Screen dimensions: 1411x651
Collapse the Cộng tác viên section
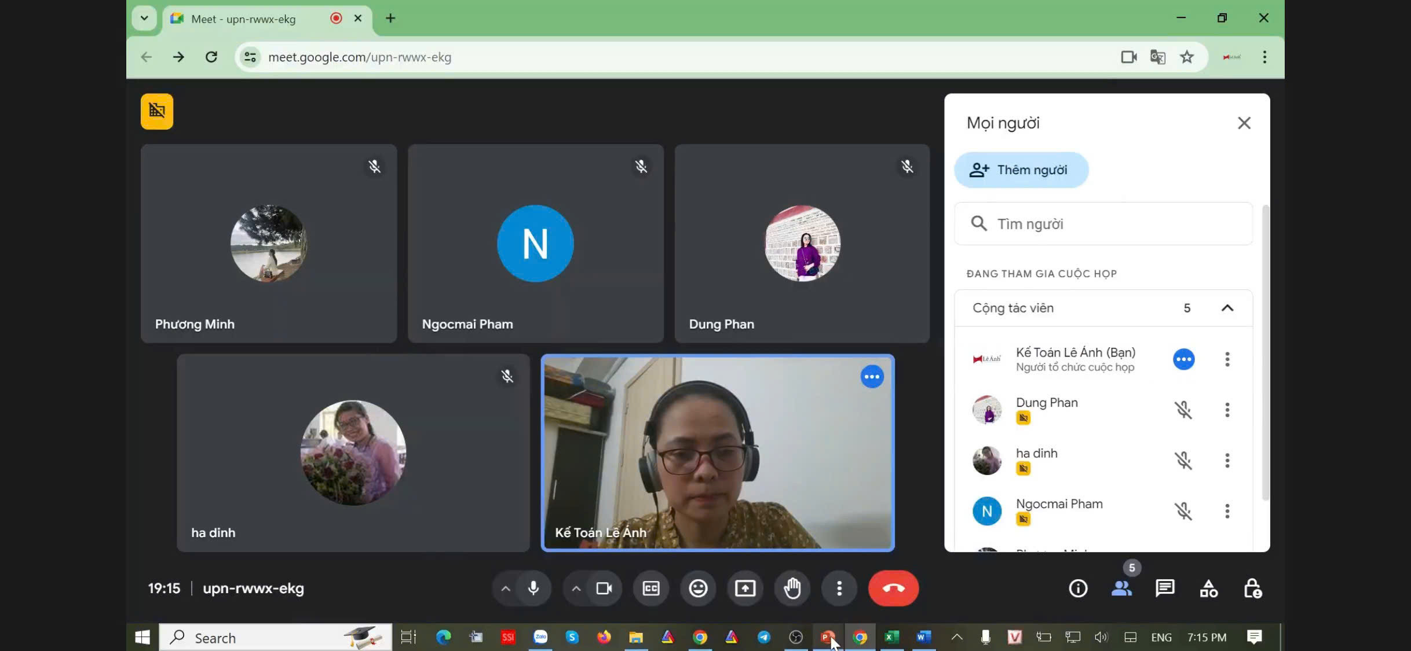(x=1227, y=308)
